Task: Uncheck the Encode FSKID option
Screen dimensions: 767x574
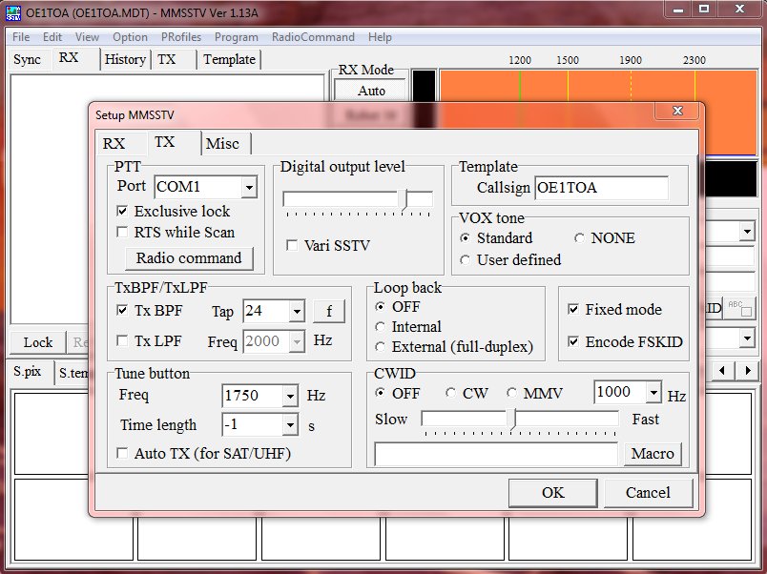Action: (572, 341)
